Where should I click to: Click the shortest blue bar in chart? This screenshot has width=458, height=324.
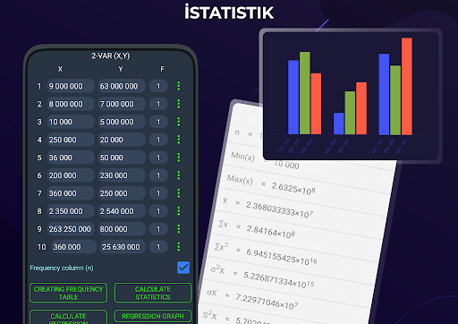pyautogui.click(x=338, y=124)
